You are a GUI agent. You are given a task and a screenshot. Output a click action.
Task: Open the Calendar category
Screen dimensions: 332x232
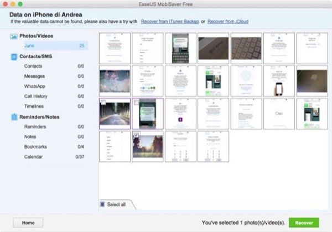tap(33, 157)
